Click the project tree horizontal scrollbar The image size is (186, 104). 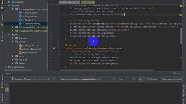click(18, 70)
